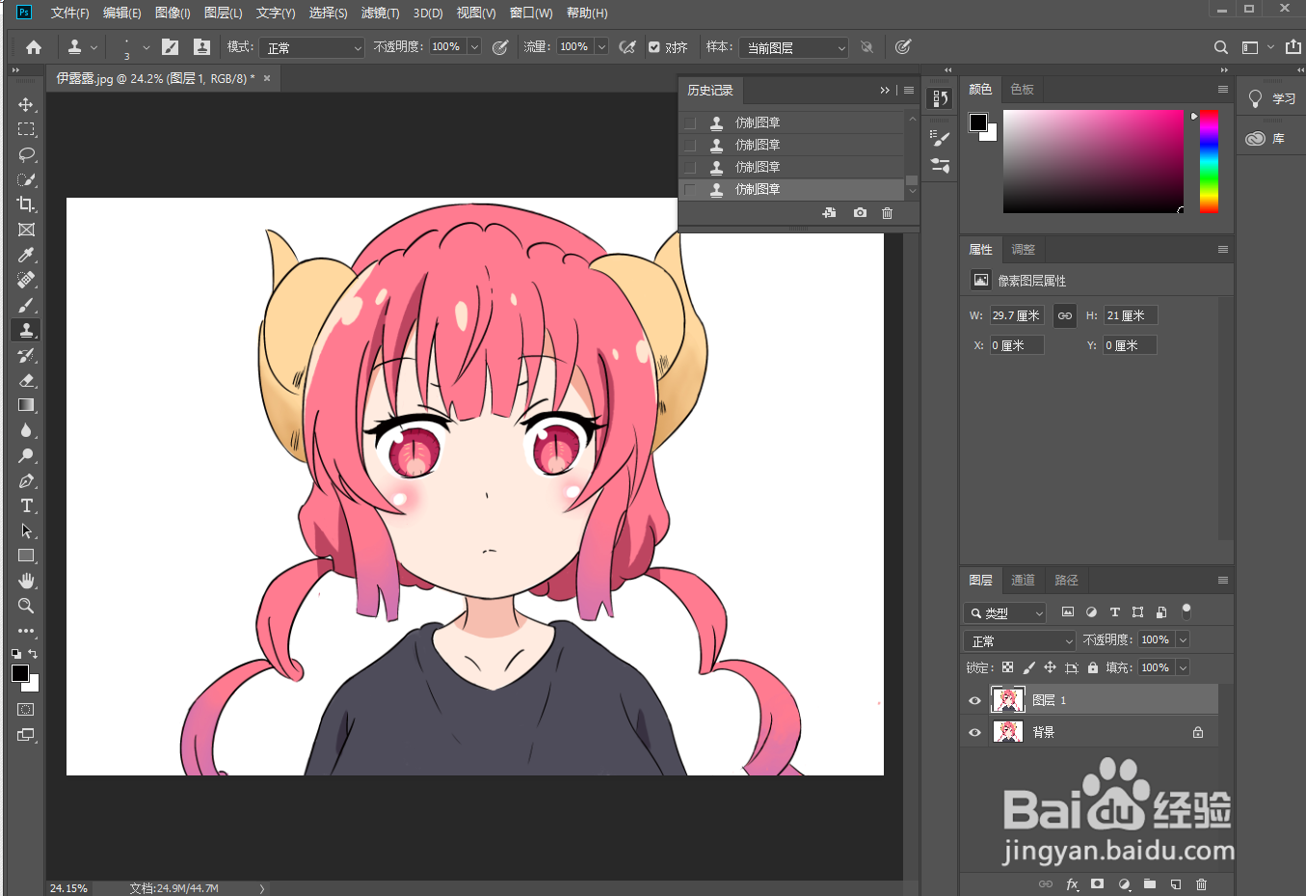
Task: Select the Hand tool
Action: click(x=26, y=581)
